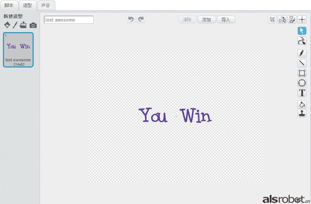Flip costume up-down

(292, 20)
